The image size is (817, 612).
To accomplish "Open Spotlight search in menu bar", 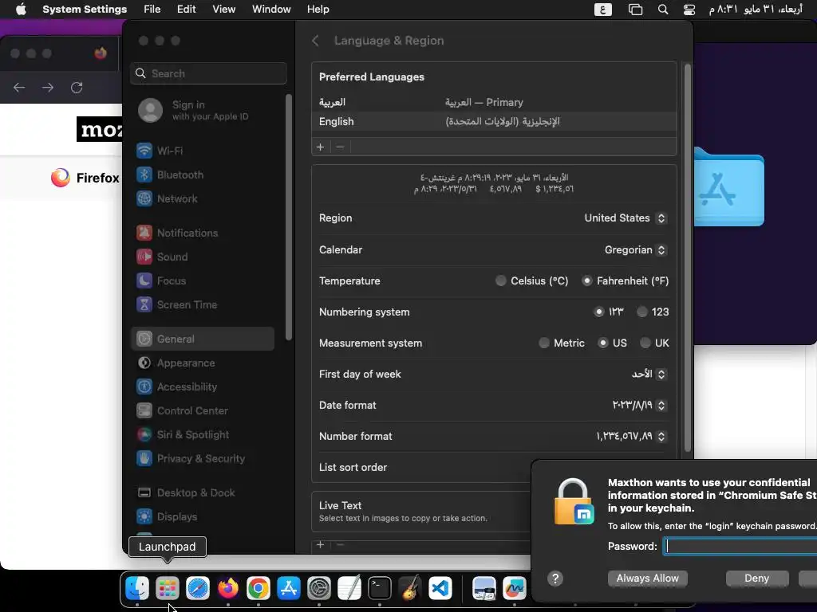I will (663, 10).
